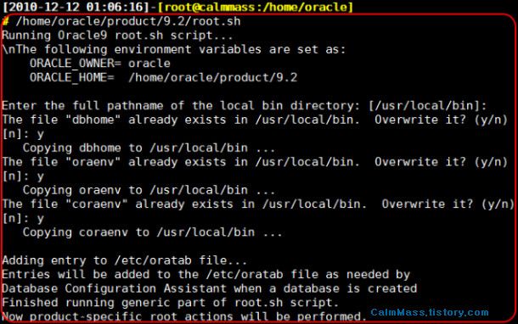
Task: Click the Copying dbhome to /usr/local/bin line
Action: (149, 148)
